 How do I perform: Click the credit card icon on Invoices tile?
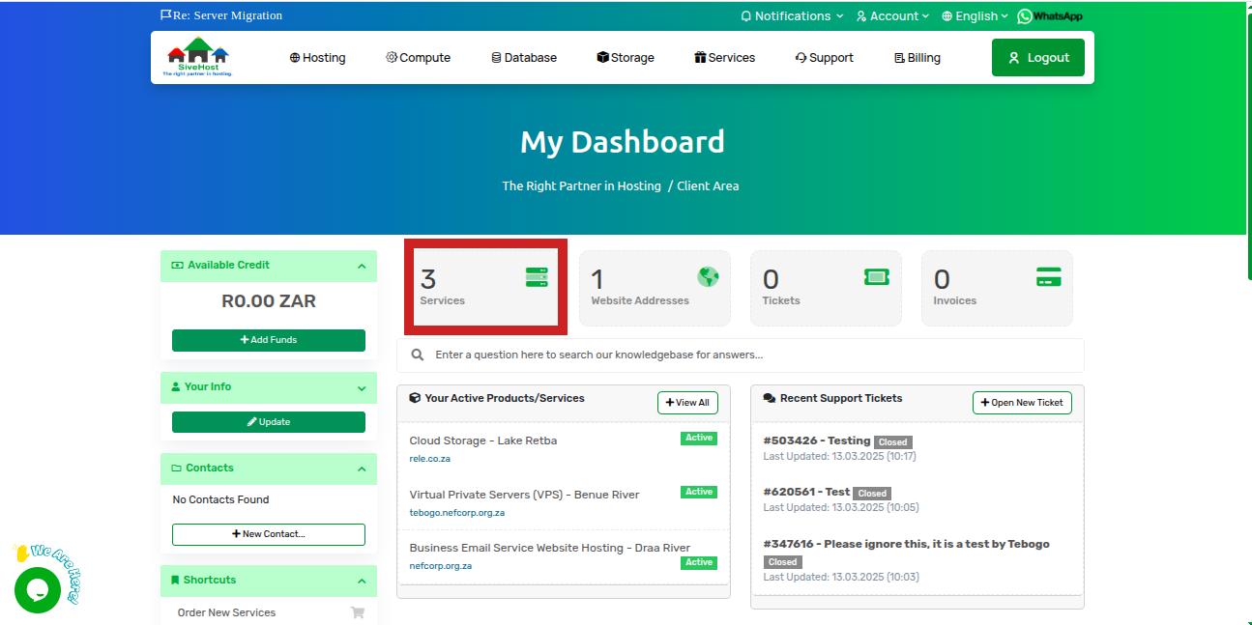click(1048, 277)
